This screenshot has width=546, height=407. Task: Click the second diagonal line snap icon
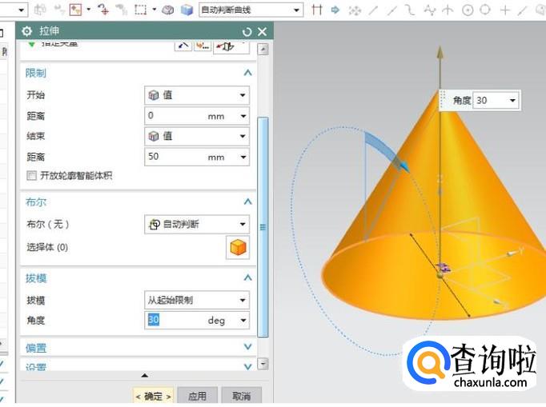pyautogui.click(x=392, y=10)
